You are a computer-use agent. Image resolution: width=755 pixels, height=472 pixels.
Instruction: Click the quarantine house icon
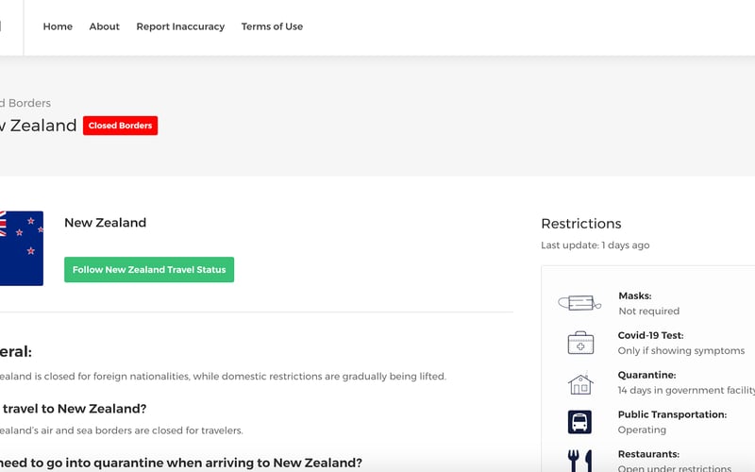pyautogui.click(x=580, y=383)
